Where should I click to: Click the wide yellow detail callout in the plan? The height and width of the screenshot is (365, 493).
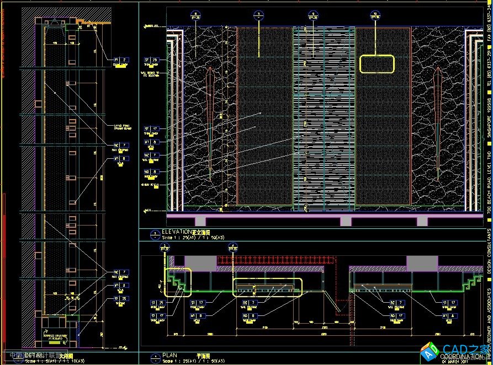tap(267, 287)
